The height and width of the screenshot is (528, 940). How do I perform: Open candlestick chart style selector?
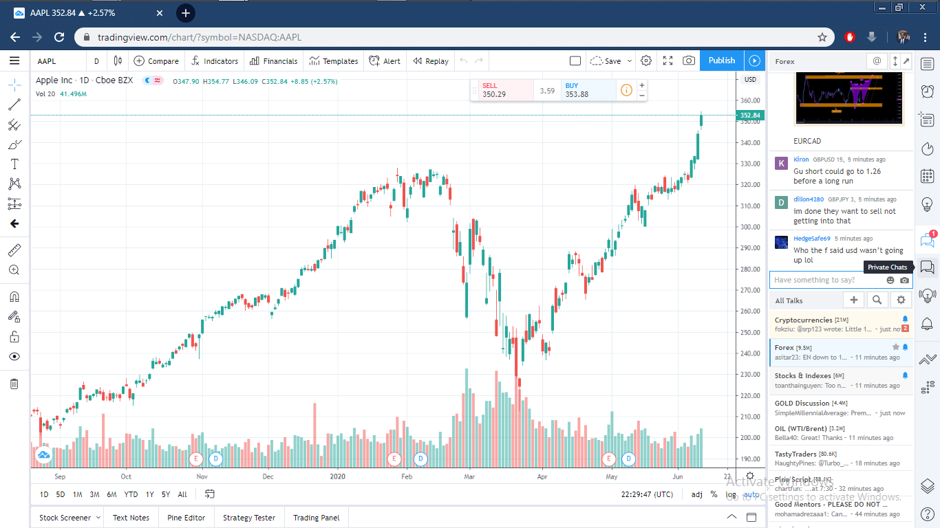click(x=118, y=60)
